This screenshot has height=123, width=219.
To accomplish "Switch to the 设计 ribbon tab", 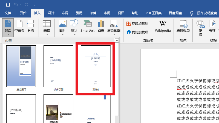I will (51, 13).
